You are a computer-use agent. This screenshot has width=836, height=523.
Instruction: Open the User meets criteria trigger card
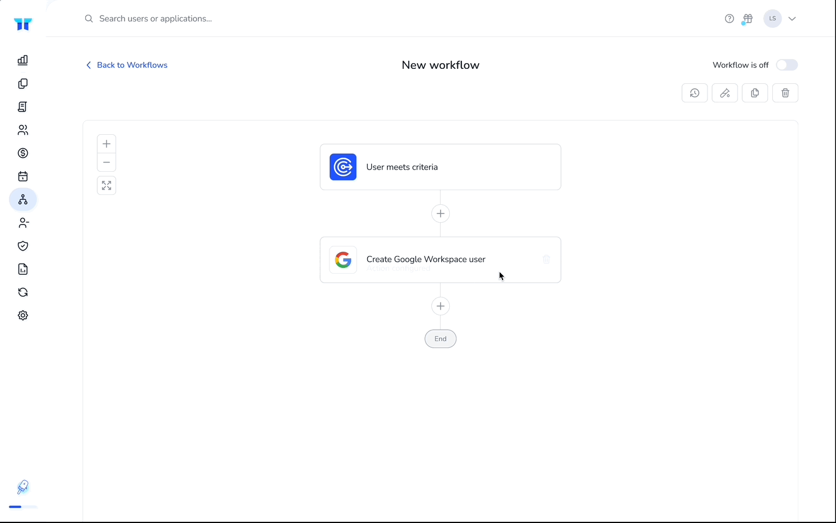point(441,167)
